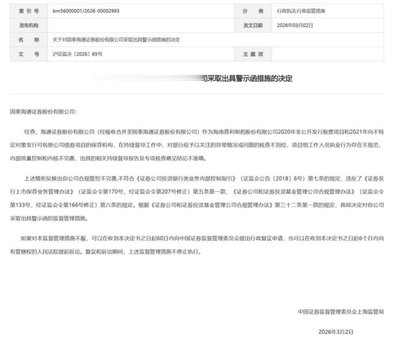Click the 发布机构 label cell
Image resolution: width=394 pixels, height=339 pixels.
click(29, 25)
